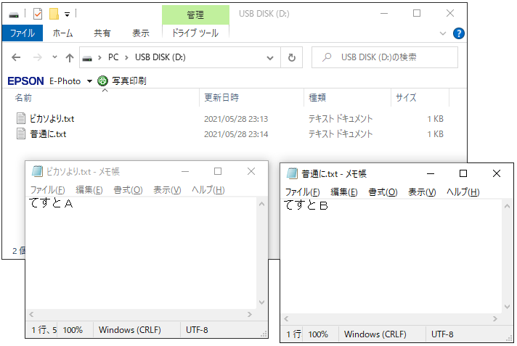Image resolution: width=517 pixels, height=346 pixels.
Task: Click the search magnifier icon
Action: (x=327, y=57)
